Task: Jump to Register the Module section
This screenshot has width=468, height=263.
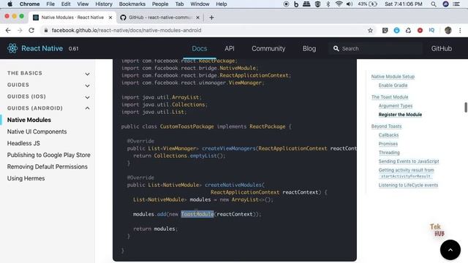Action: (400, 115)
